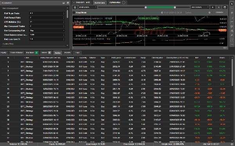Sort history by the Symbol column header
Viewport: 235px width, 146px height.
click(x=70, y=58)
